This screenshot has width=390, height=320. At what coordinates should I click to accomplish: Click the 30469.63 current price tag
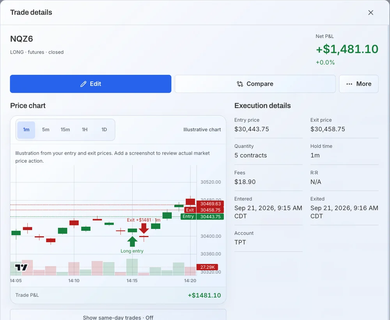[x=211, y=204]
